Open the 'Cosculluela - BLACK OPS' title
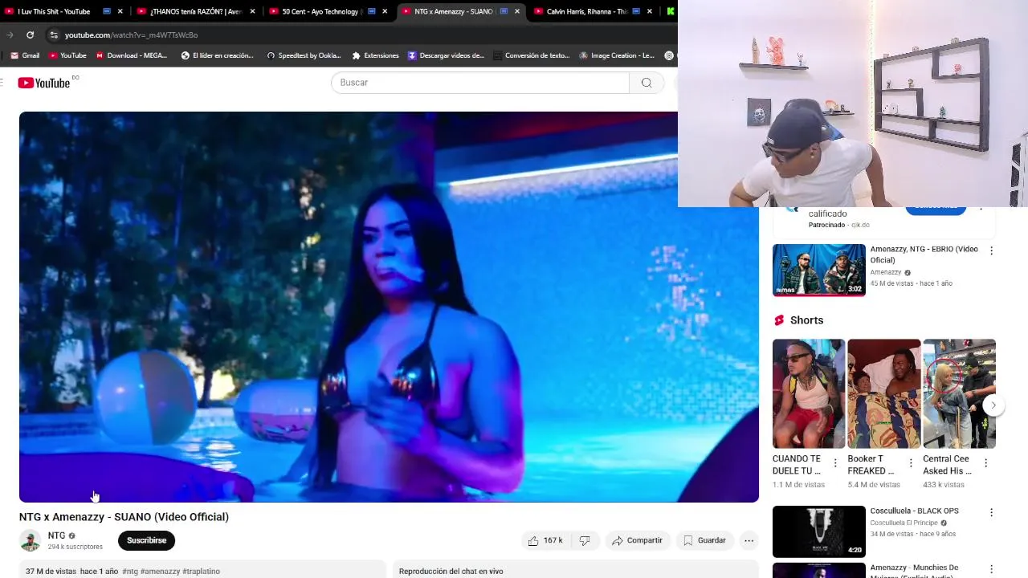Screen dimensions: 1028x578 914,511
